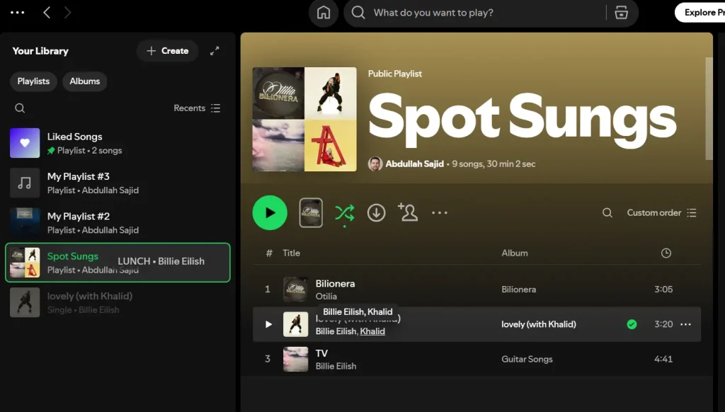
Task: Open Abdullah Sajid's profile link
Action: click(x=415, y=163)
